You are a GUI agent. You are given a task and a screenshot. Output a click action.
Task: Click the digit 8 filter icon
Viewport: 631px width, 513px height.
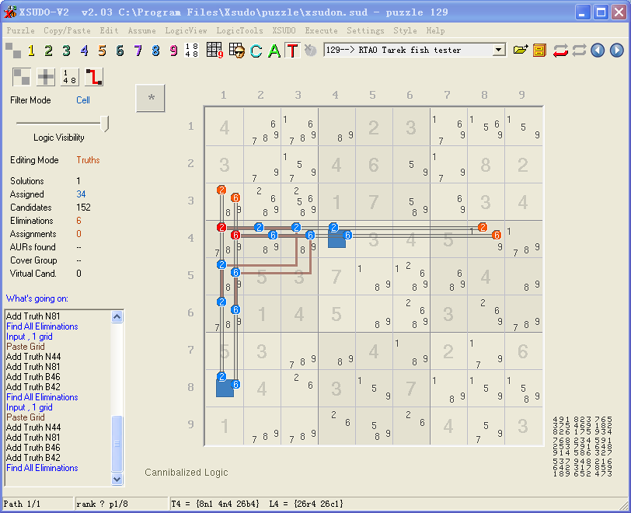tap(155, 51)
